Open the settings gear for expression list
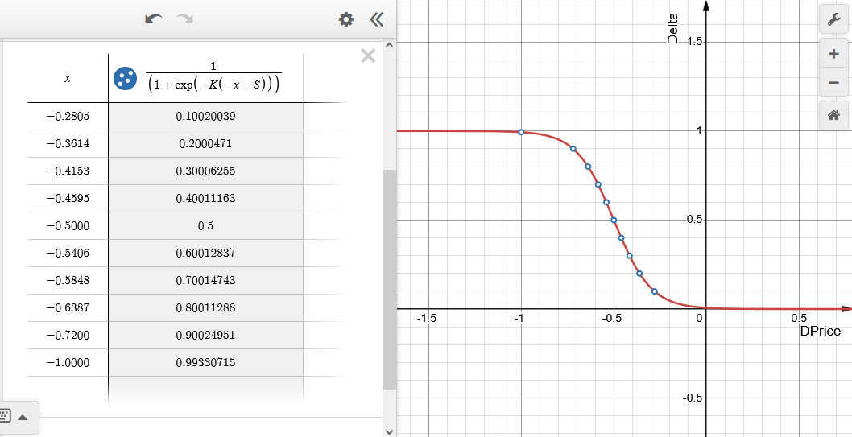This screenshot has width=852, height=437. coord(346,19)
